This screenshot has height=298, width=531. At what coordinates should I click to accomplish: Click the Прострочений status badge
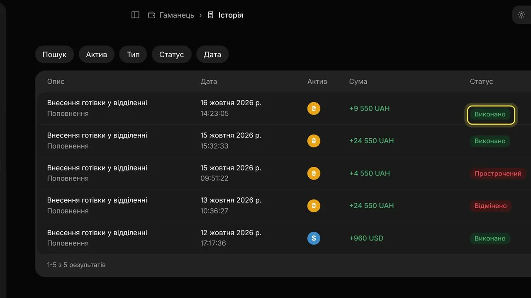498,173
